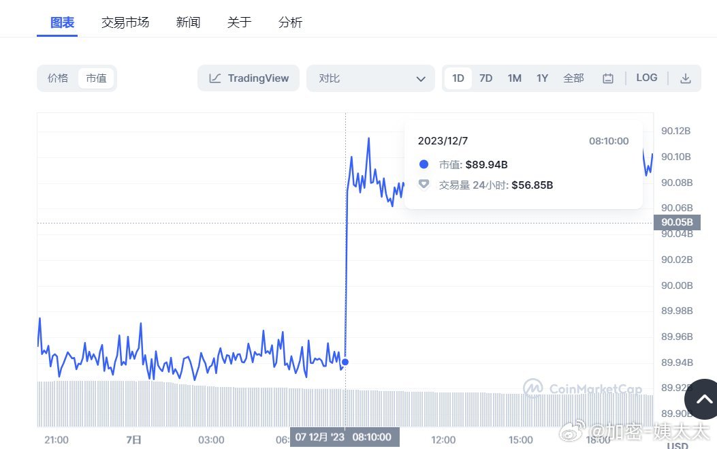Click the 24h volume legend icon
The height and width of the screenshot is (449, 717).
click(424, 185)
